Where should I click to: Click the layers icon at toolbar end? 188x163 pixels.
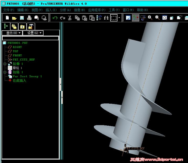tap(186, 18)
